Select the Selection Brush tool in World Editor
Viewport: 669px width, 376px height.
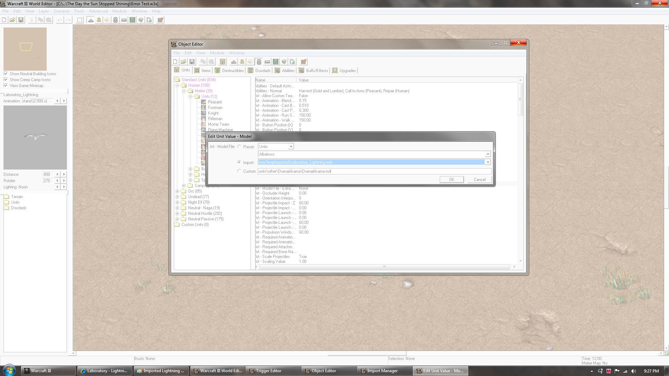click(x=80, y=20)
